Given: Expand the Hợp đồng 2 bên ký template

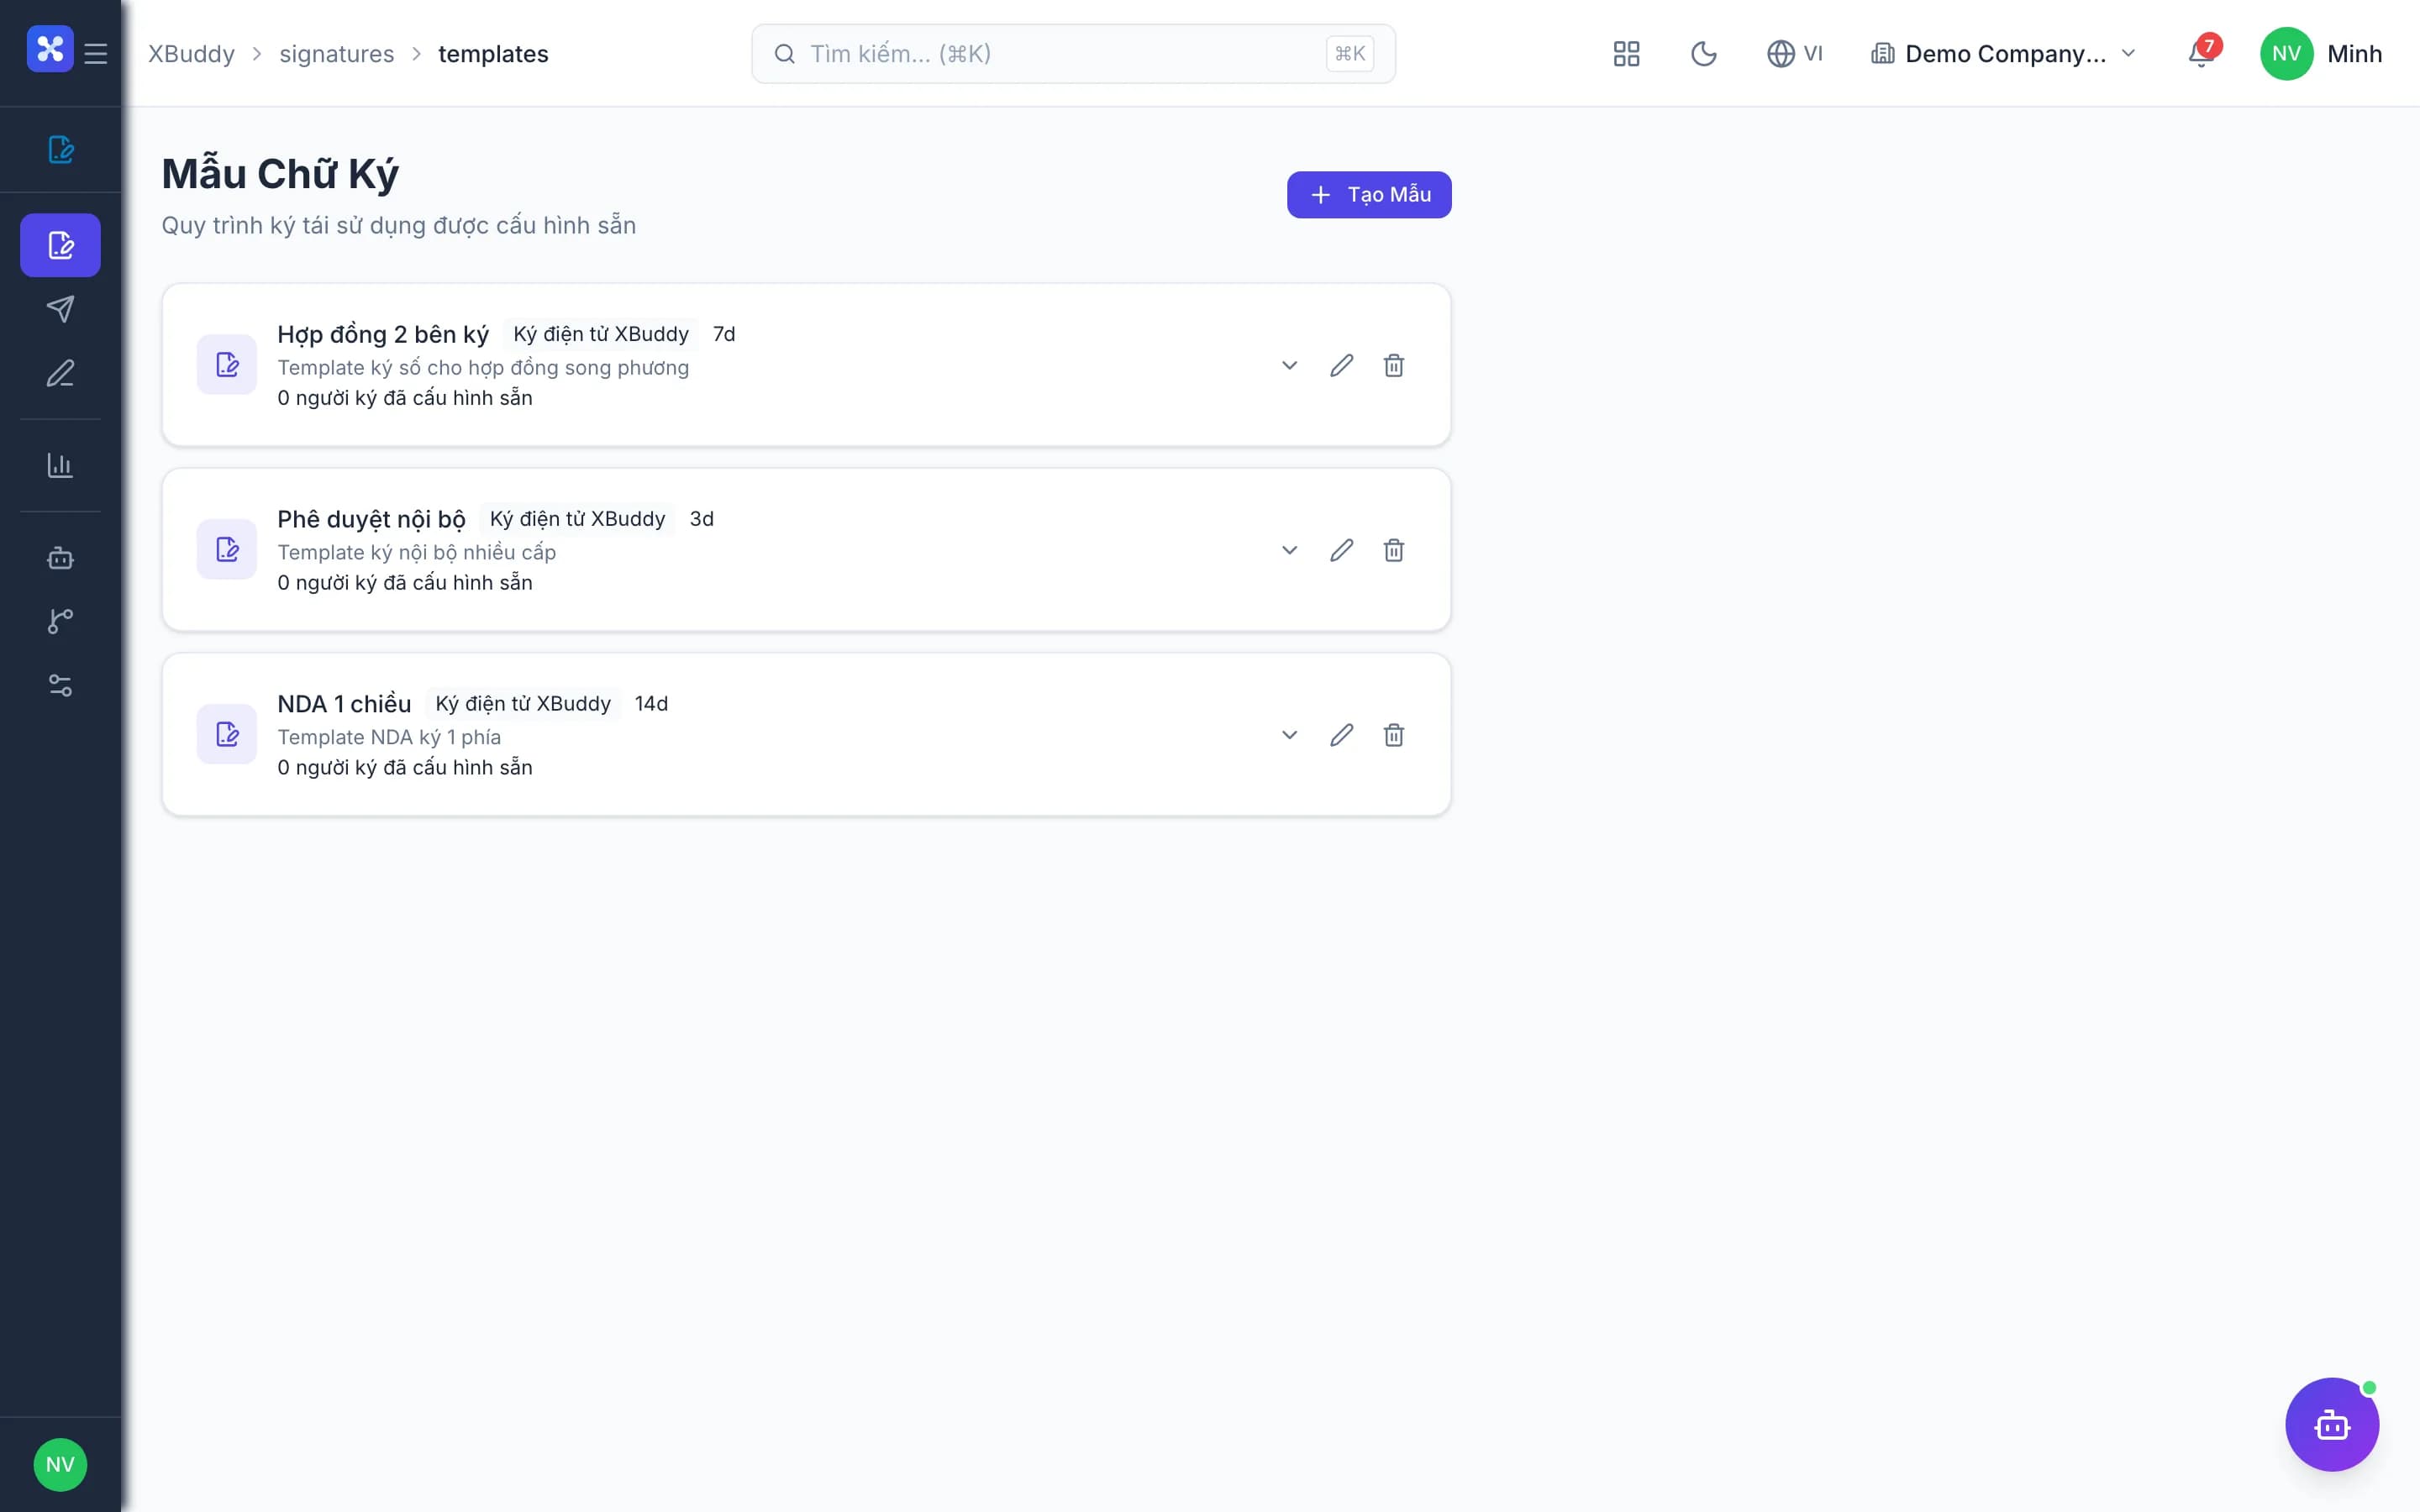Looking at the screenshot, I should point(1290,366).
